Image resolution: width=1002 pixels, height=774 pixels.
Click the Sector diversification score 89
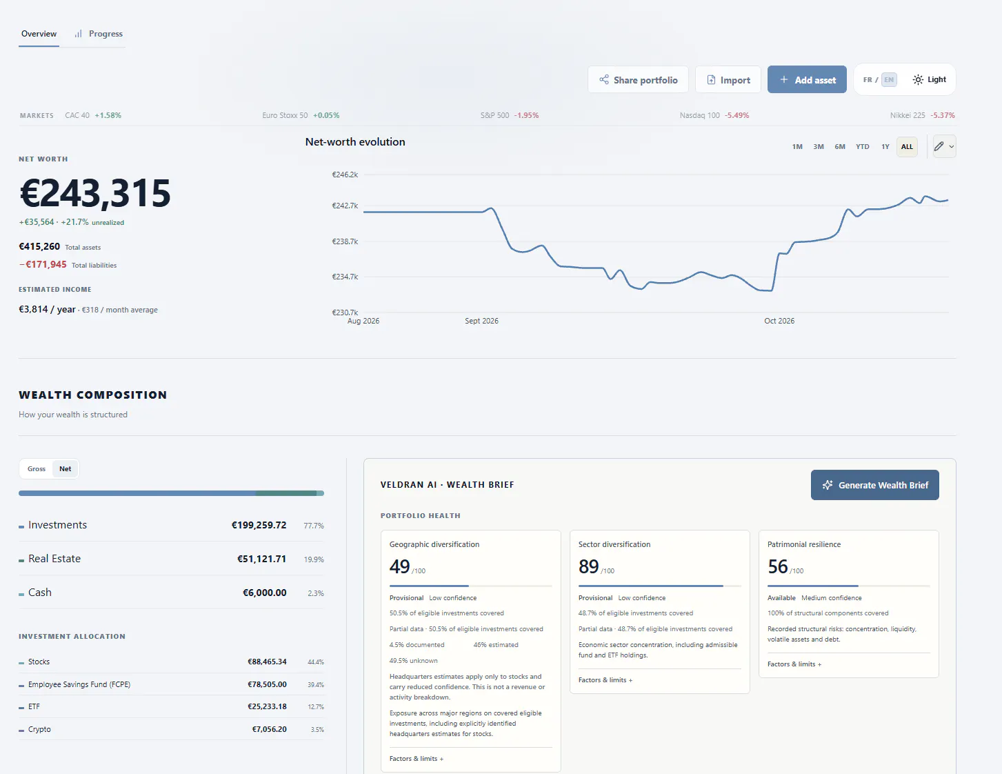pyautogui.click(x=589, y=567)
